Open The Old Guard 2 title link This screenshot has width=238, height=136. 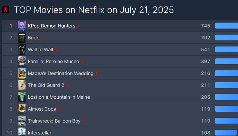point(46,85)
